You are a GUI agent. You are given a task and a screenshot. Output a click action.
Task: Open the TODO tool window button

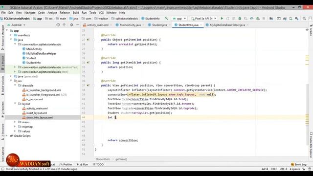pyautogui.click(x=98, y=164)
